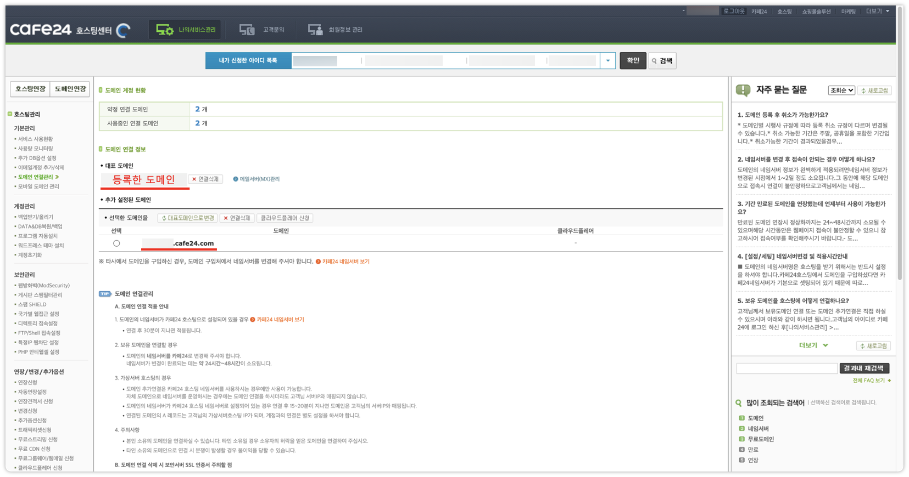Click 클라우드플레어 신청 button
The image size is (909, 477).
(285, 218)
